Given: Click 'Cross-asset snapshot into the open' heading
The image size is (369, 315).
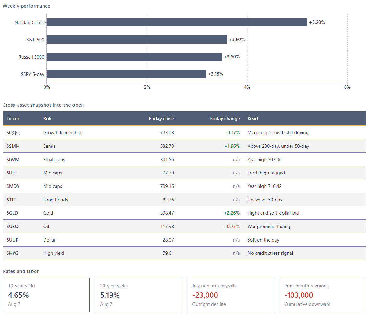Looking at the screenshot, I should 43,105.
